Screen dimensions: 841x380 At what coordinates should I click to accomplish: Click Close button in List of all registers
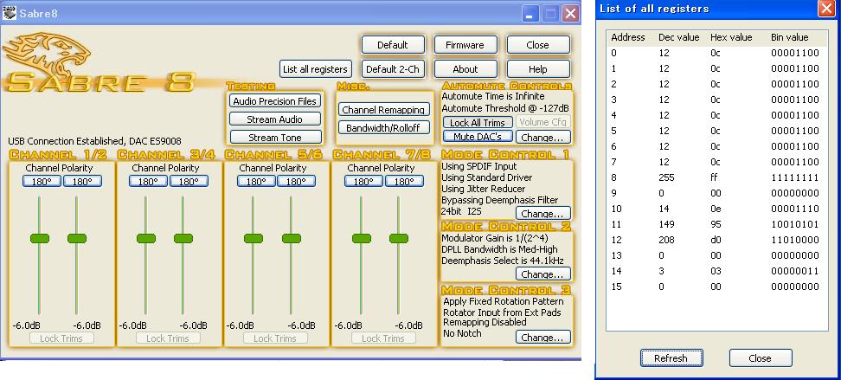[760, 358]
